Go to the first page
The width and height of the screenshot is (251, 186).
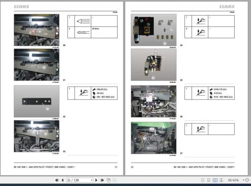56,180
